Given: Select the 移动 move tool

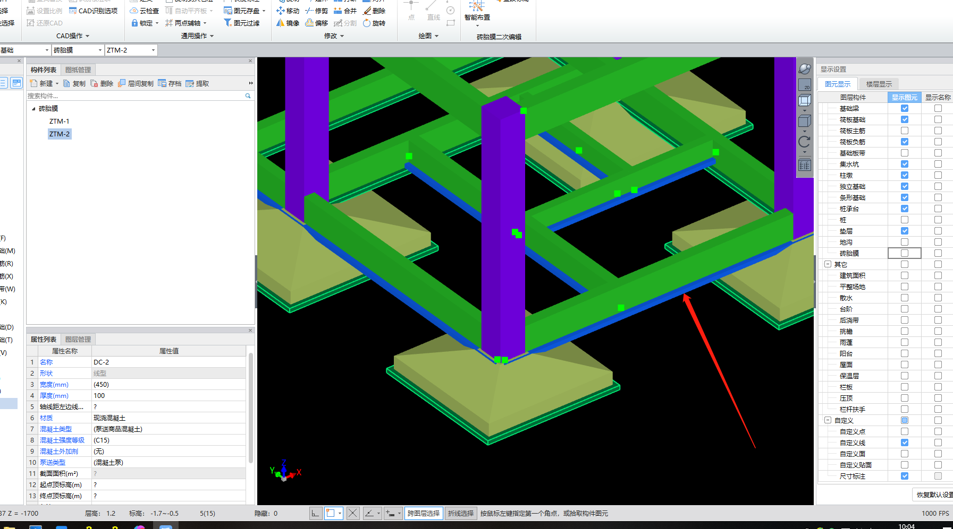Looking at the screenshot, I should [288, 11].
